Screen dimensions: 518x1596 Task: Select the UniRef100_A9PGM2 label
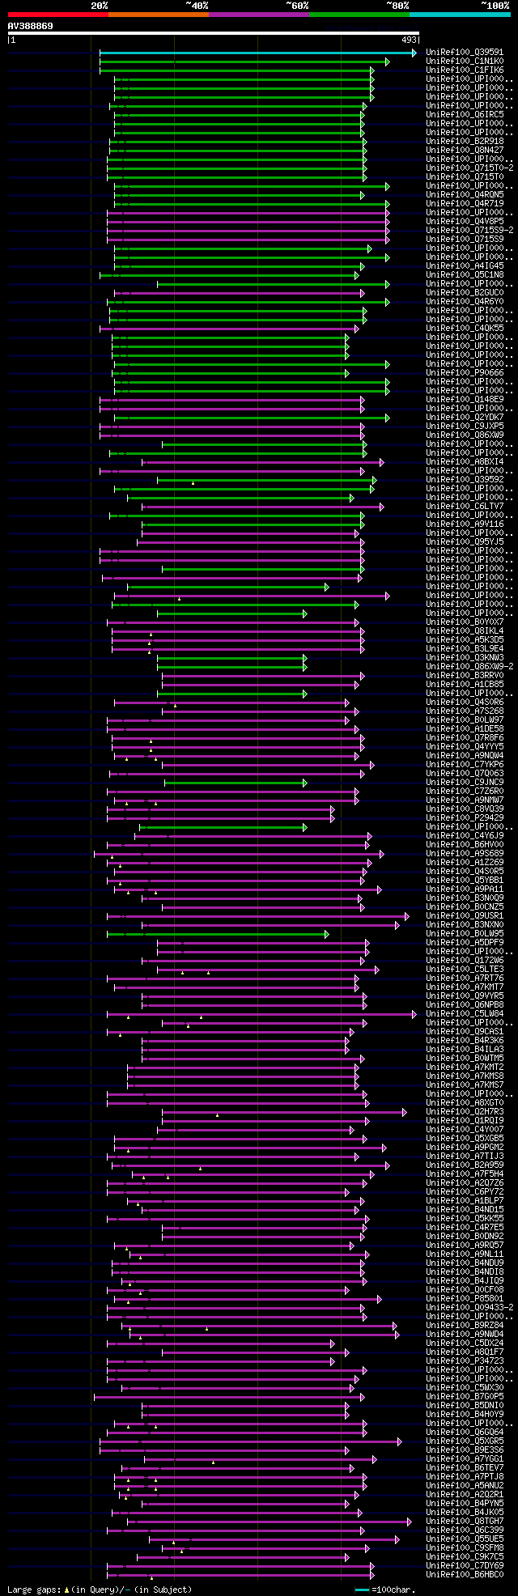point(465,1148)
